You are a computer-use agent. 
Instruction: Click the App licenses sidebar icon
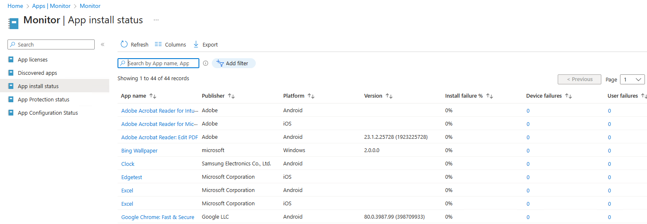[x=11, y=59]
